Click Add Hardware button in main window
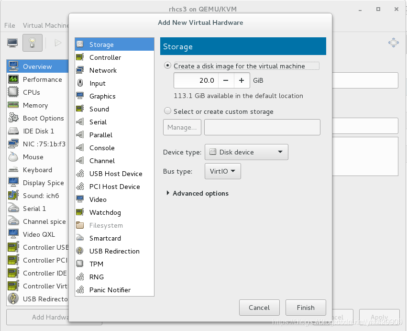This screenshot has width=407, height=331. point(38,317)
